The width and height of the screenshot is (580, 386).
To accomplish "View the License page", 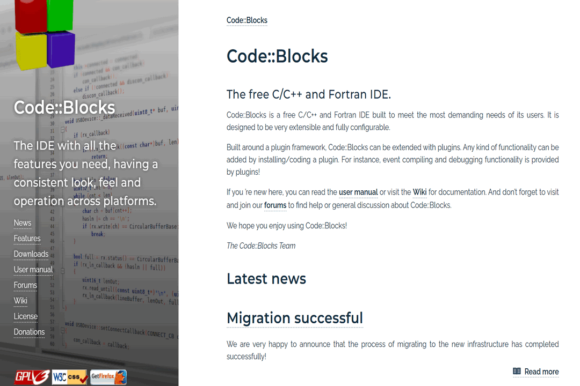I will (x=25, y=316).
